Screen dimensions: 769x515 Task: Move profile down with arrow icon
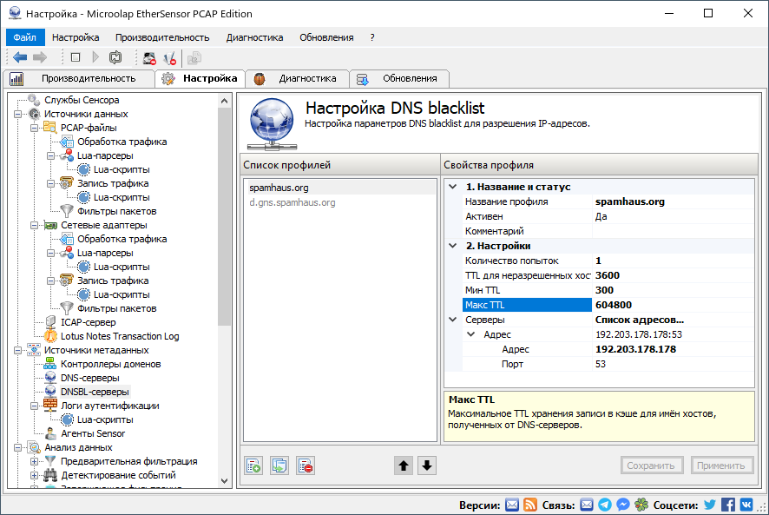[x=426, y=465]
